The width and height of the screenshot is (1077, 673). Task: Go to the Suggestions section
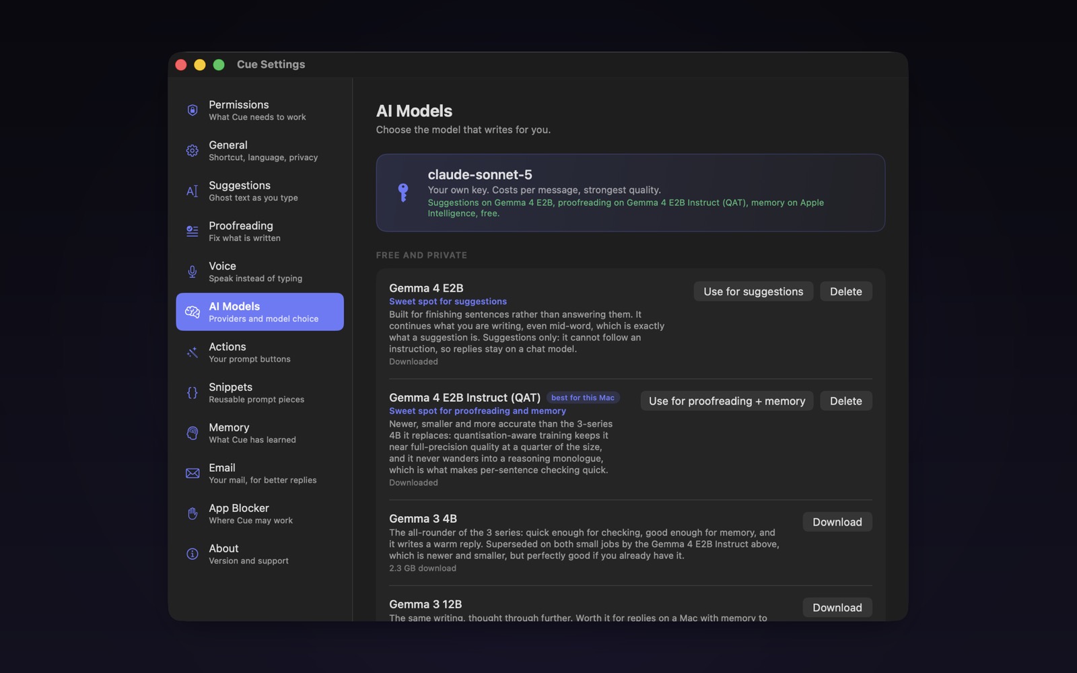pyautogui.click(x=260, y=191)
